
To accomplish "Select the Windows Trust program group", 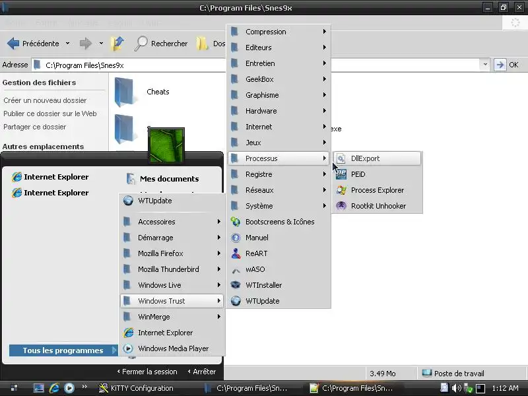I will click(x=172, y=301).
